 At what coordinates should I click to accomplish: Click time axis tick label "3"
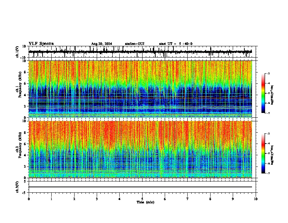click(x=97, y=199)
